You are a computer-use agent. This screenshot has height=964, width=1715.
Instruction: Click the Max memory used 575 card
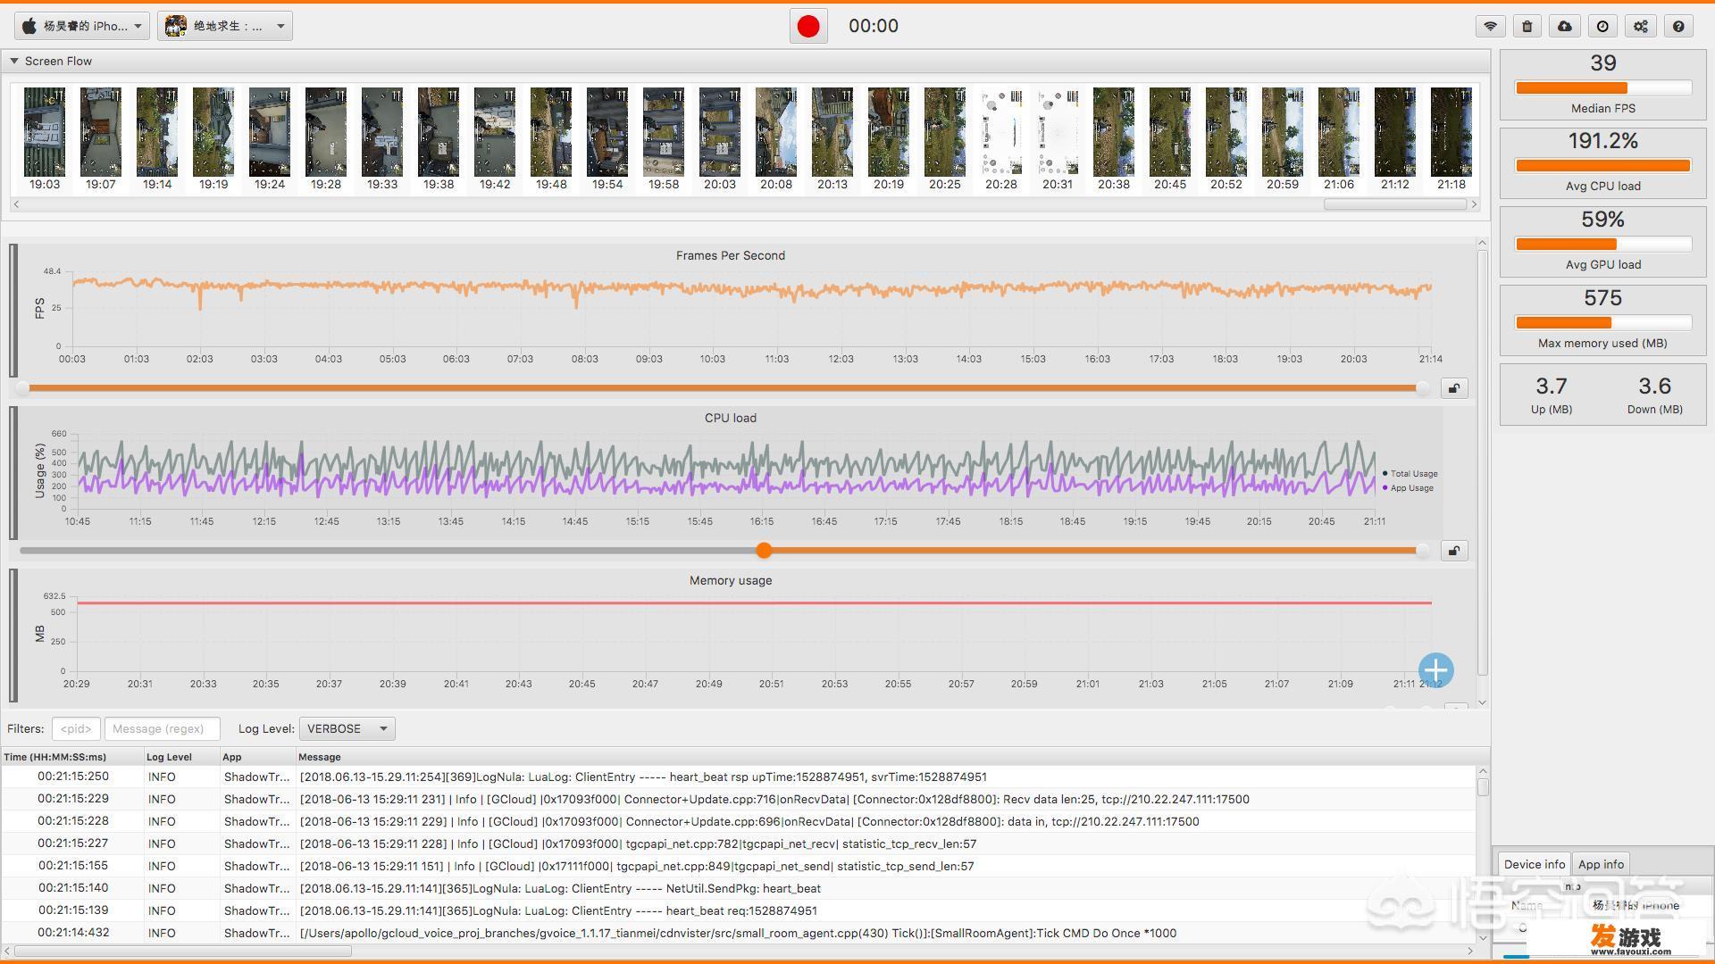(1602, 320)
